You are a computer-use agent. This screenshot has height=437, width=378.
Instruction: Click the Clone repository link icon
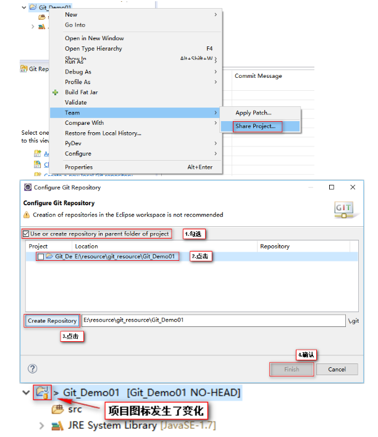coord(37,164)
